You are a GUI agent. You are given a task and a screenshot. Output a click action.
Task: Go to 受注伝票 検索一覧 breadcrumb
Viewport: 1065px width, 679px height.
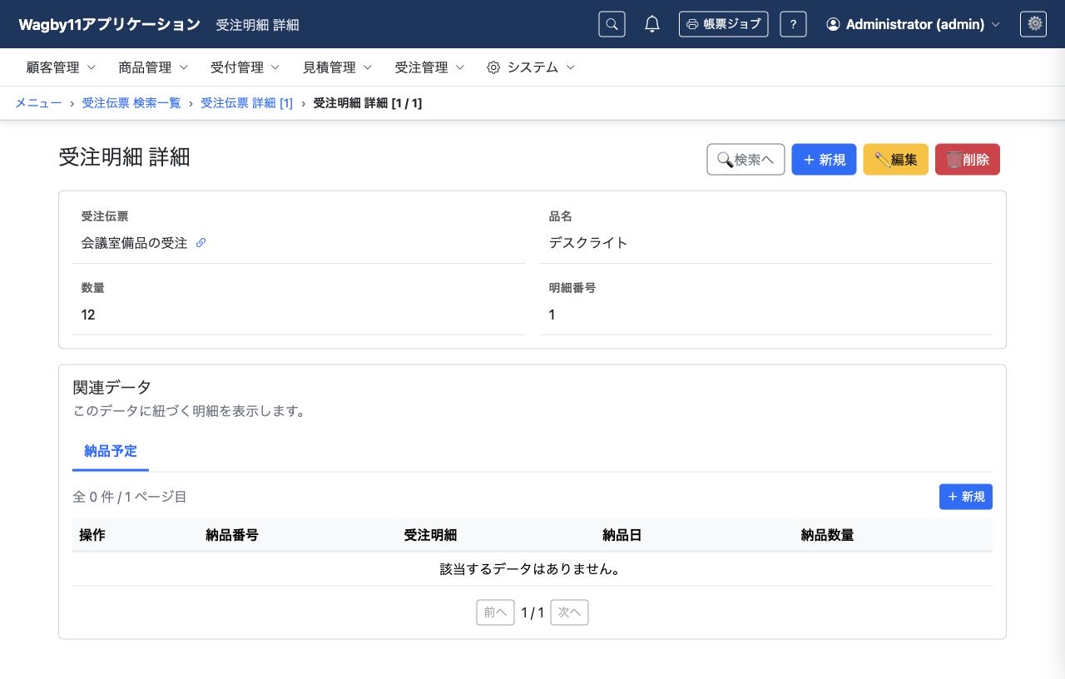131,103
